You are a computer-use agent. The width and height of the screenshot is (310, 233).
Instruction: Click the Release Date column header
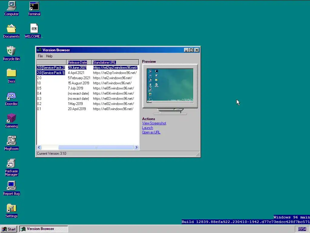tap(79, 62)
